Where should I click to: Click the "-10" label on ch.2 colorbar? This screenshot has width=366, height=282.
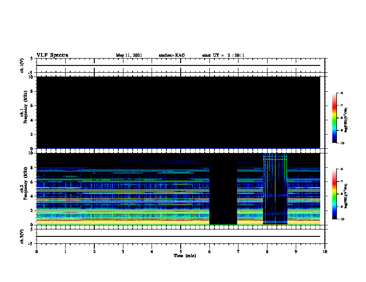pyautogui.click(x=342, y=219)
